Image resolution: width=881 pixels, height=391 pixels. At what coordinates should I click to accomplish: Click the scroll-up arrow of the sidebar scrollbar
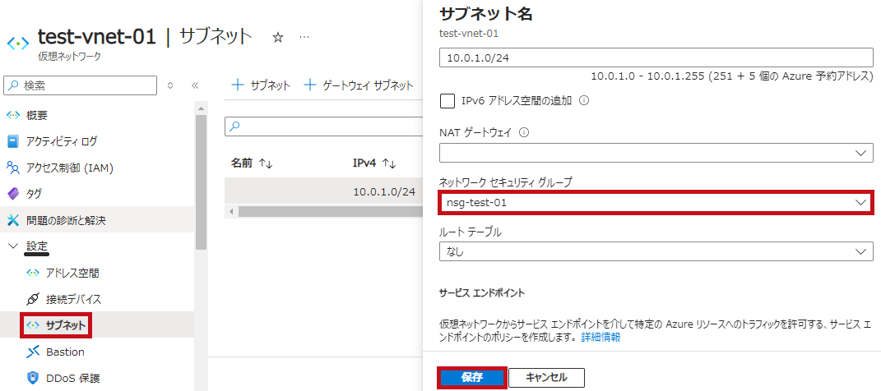pyautogui.click(x=201, y=107)
